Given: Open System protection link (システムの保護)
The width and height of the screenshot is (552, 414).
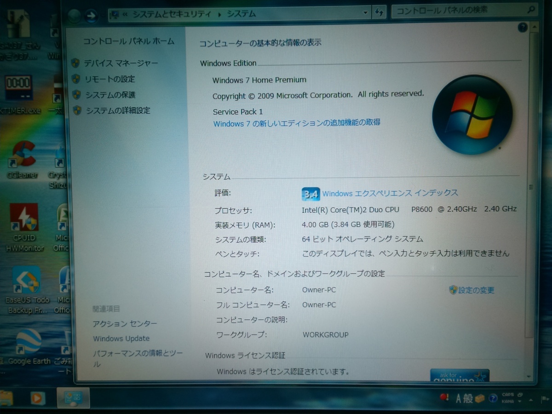Looking at the screenshot, I should (x=110, y=95).
